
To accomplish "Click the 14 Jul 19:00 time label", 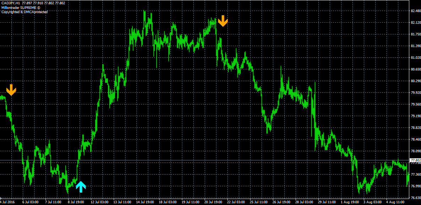I will click(x=145, y=202).
